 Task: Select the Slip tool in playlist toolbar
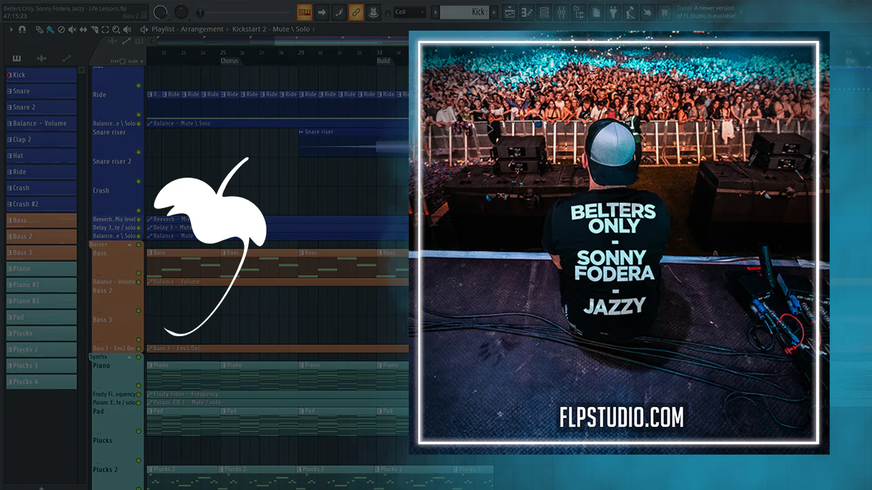(x=83, y=29)
